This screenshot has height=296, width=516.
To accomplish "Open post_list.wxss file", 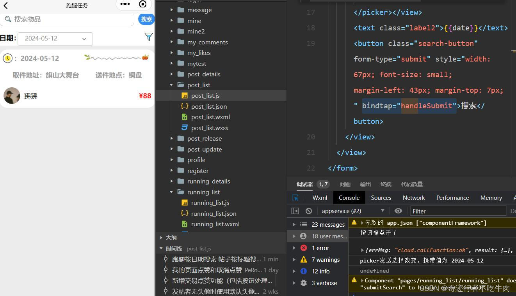I will click(210, 128).
